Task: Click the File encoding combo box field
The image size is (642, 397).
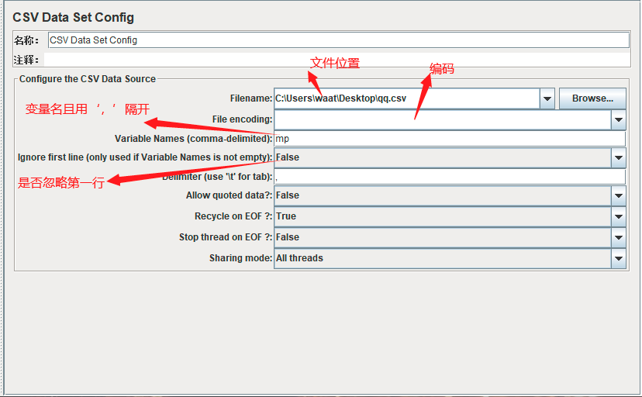Action: tap(443, 119)
